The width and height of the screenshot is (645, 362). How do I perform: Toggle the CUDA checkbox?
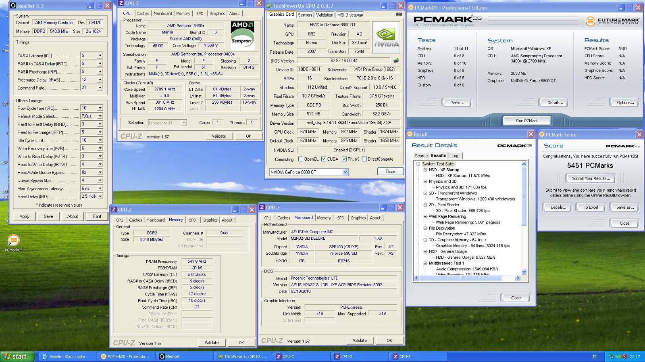[323, 159]
